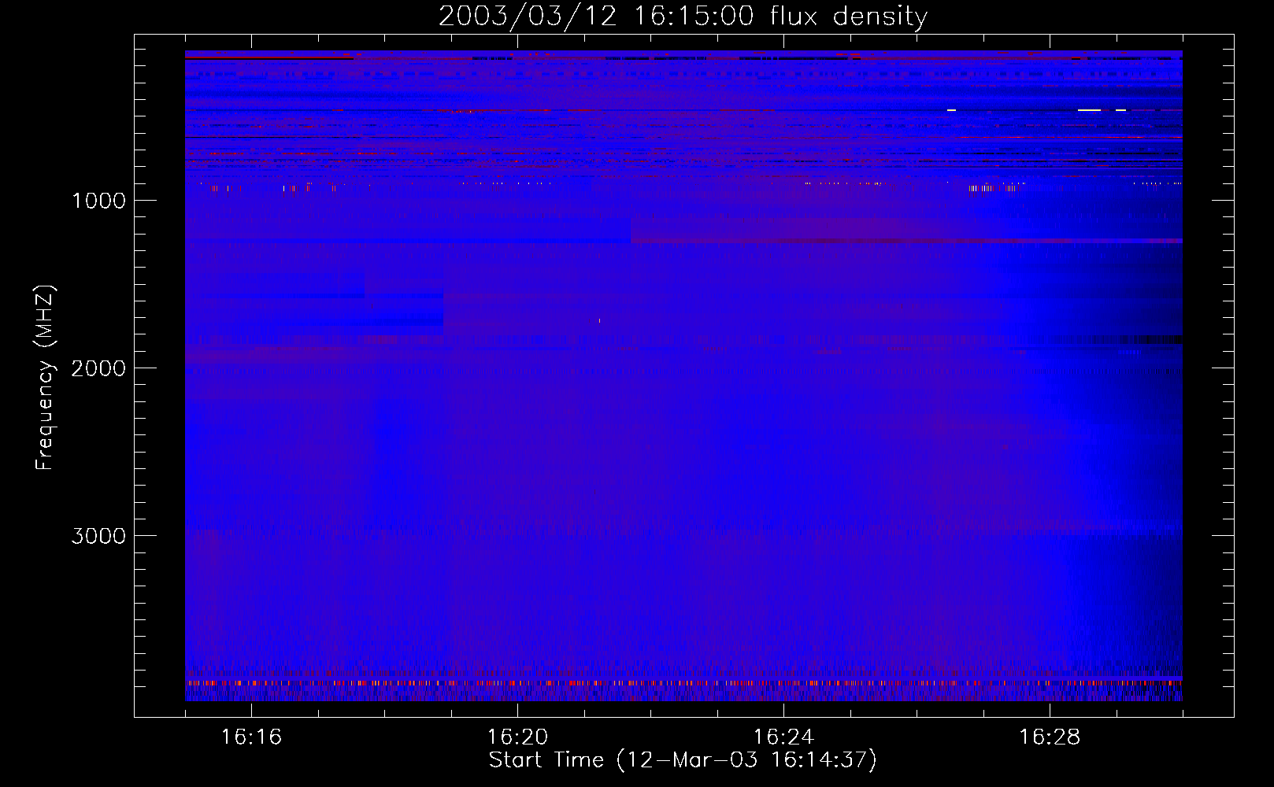Screen dimensions: 1274x787
Task: Click the 16:28 time tick label
Action: point(1050,737)
